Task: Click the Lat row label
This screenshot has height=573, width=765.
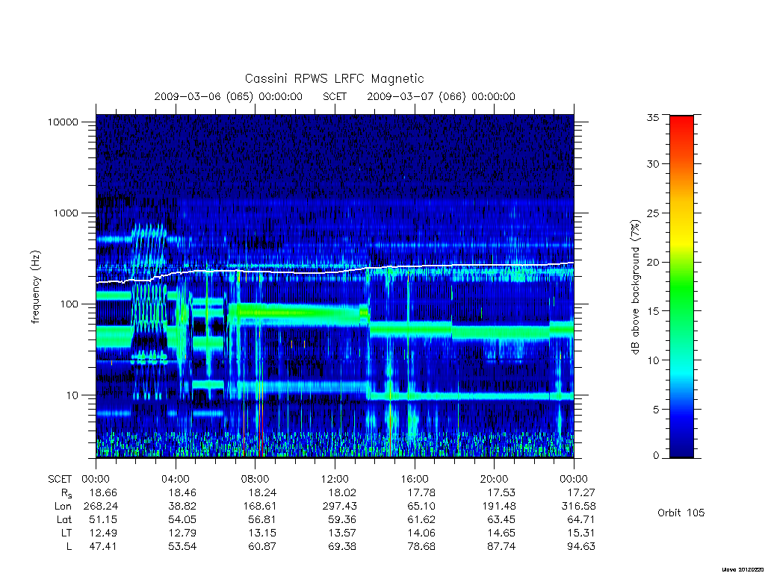Action: (x=64, y=519)
